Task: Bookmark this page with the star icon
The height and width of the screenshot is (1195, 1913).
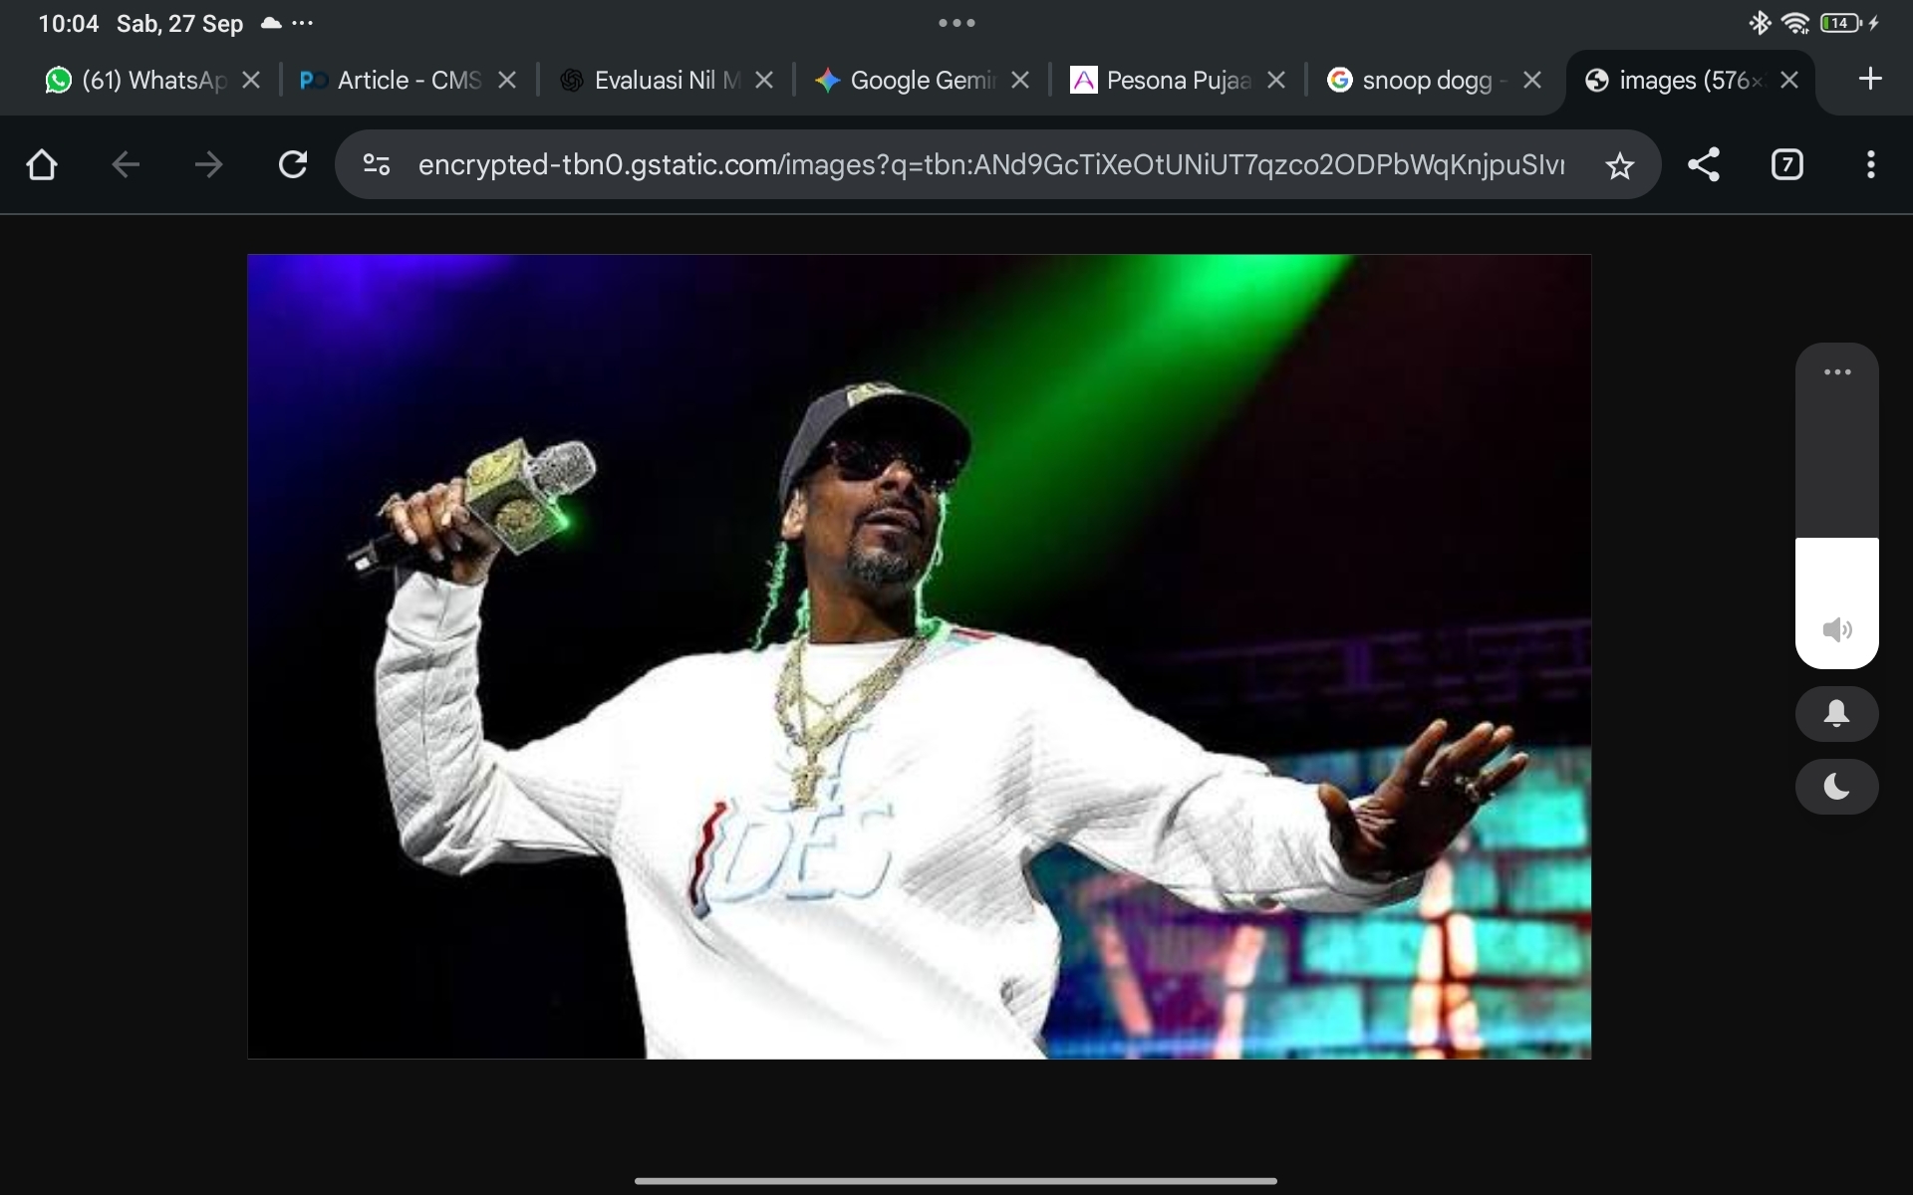Action: (x=1620, y=164)
